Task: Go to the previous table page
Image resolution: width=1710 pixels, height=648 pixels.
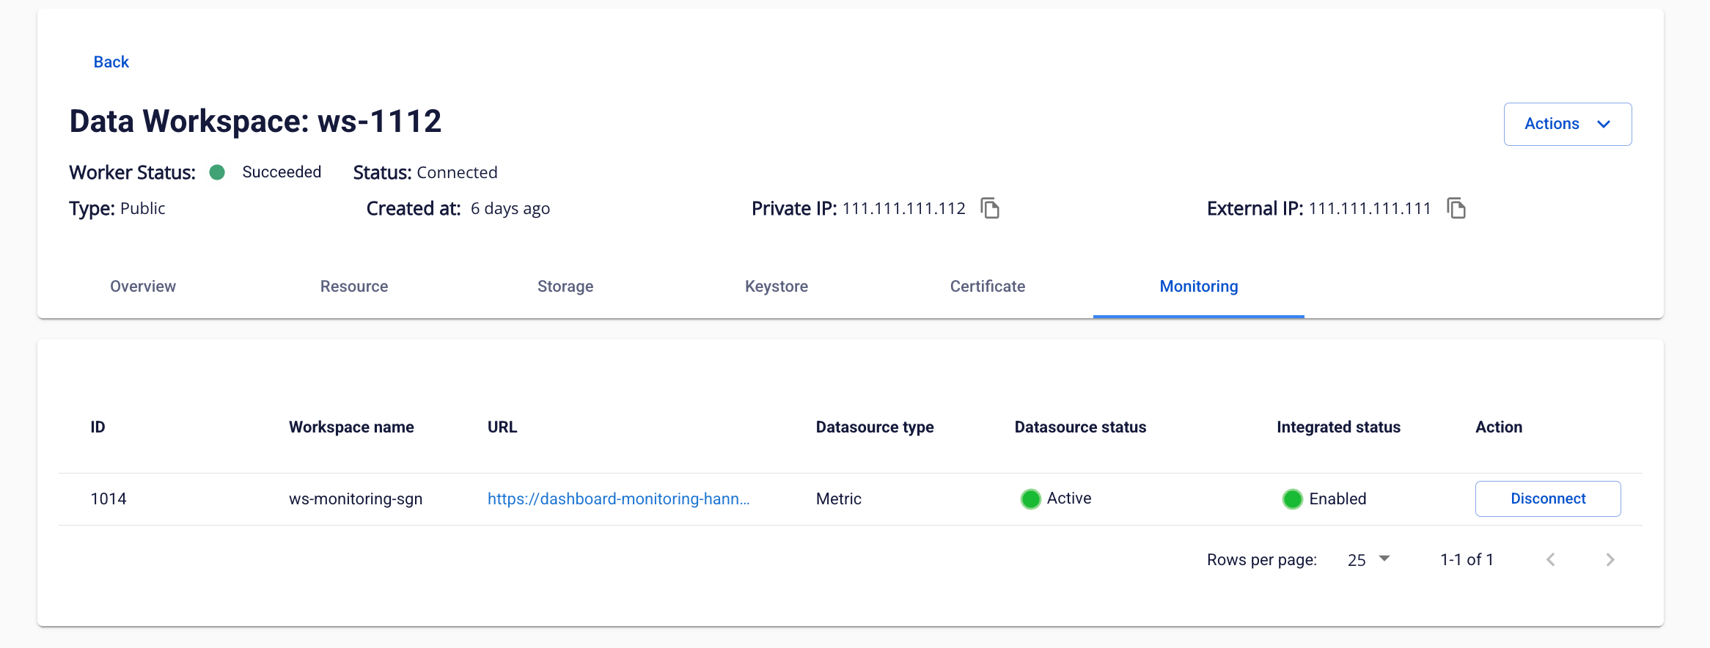Action: point(1550,560)
